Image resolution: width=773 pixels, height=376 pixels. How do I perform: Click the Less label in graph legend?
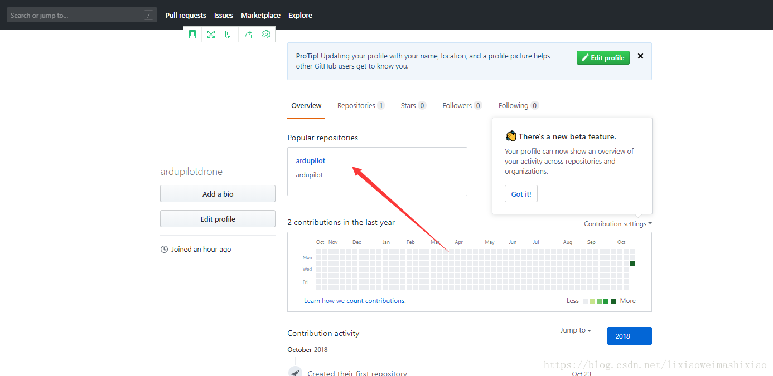point(573,301)
